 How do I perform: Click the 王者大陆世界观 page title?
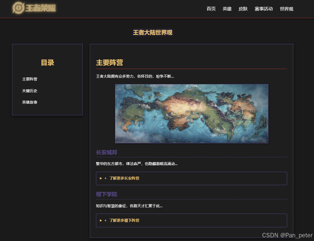pyautogui.click(x=153, y=33)
